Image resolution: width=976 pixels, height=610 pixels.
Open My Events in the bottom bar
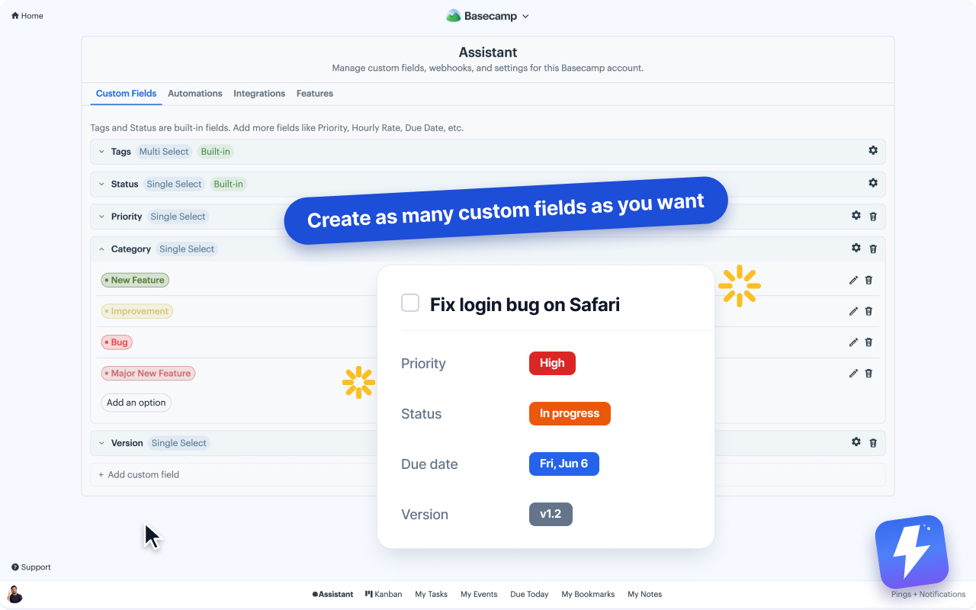coord(479,594)
